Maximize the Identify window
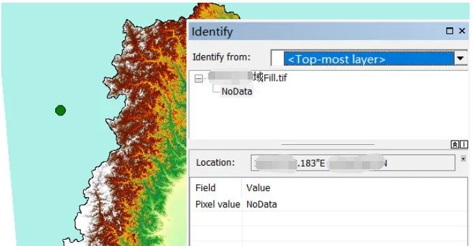 [x=449, y=31]
